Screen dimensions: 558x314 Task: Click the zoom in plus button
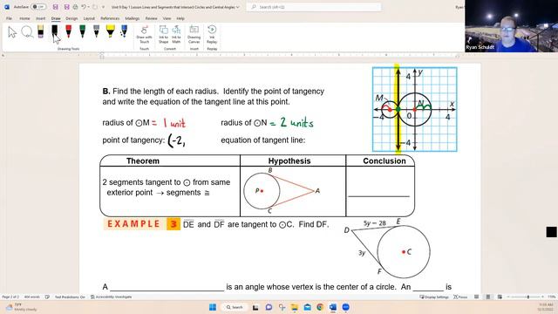click(x=542, y=297)
